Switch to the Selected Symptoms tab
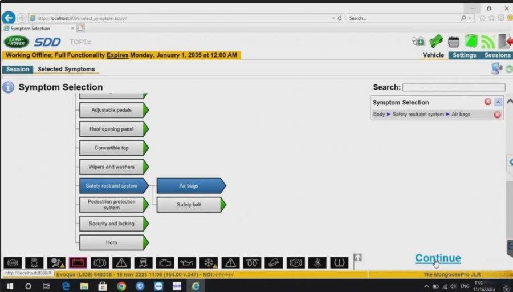The width and height of the screenshot is (513, 292). click(x=66, y=70)
